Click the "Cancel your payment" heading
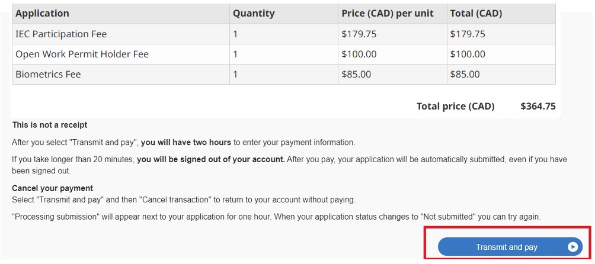The width and height of the screenshot is (595, 264). pyautogui.click(x=52, y=188)
